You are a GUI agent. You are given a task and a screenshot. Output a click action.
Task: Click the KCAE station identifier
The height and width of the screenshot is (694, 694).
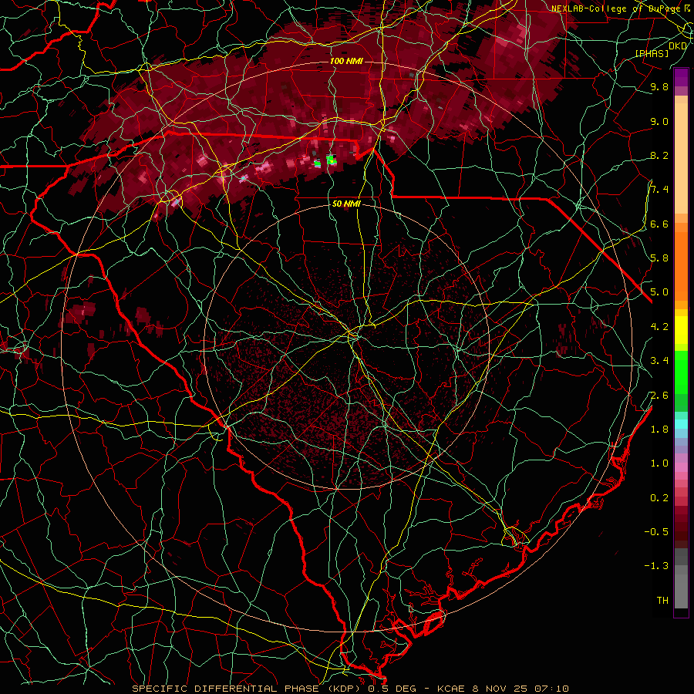(451, 689)
